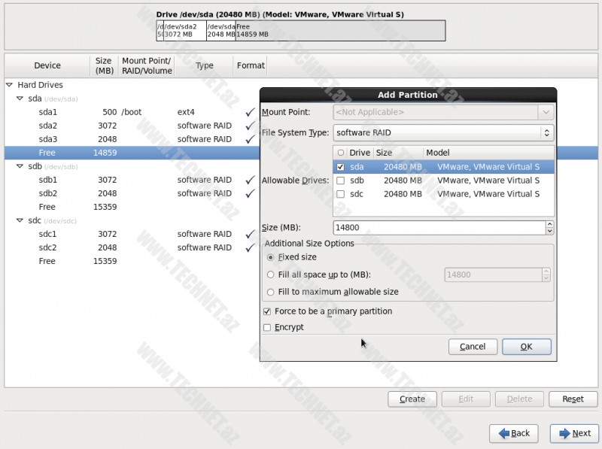Check the sdc drive checkbox
The image size is (602, 449).
(x=341, y=194)
